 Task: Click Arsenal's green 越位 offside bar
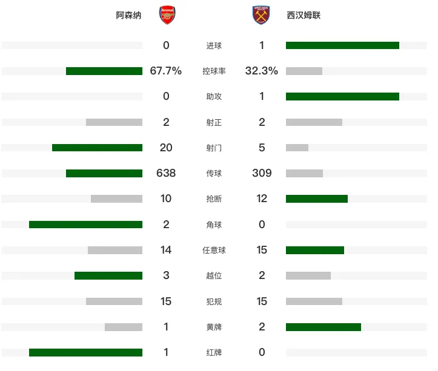pyautogui.click(x=108, y=275)
